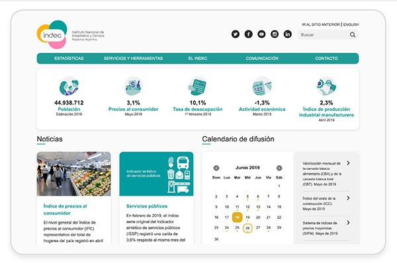Open the INDEC YouTube channel
This screenshot has width=397, height=263.
click(261, 34)
